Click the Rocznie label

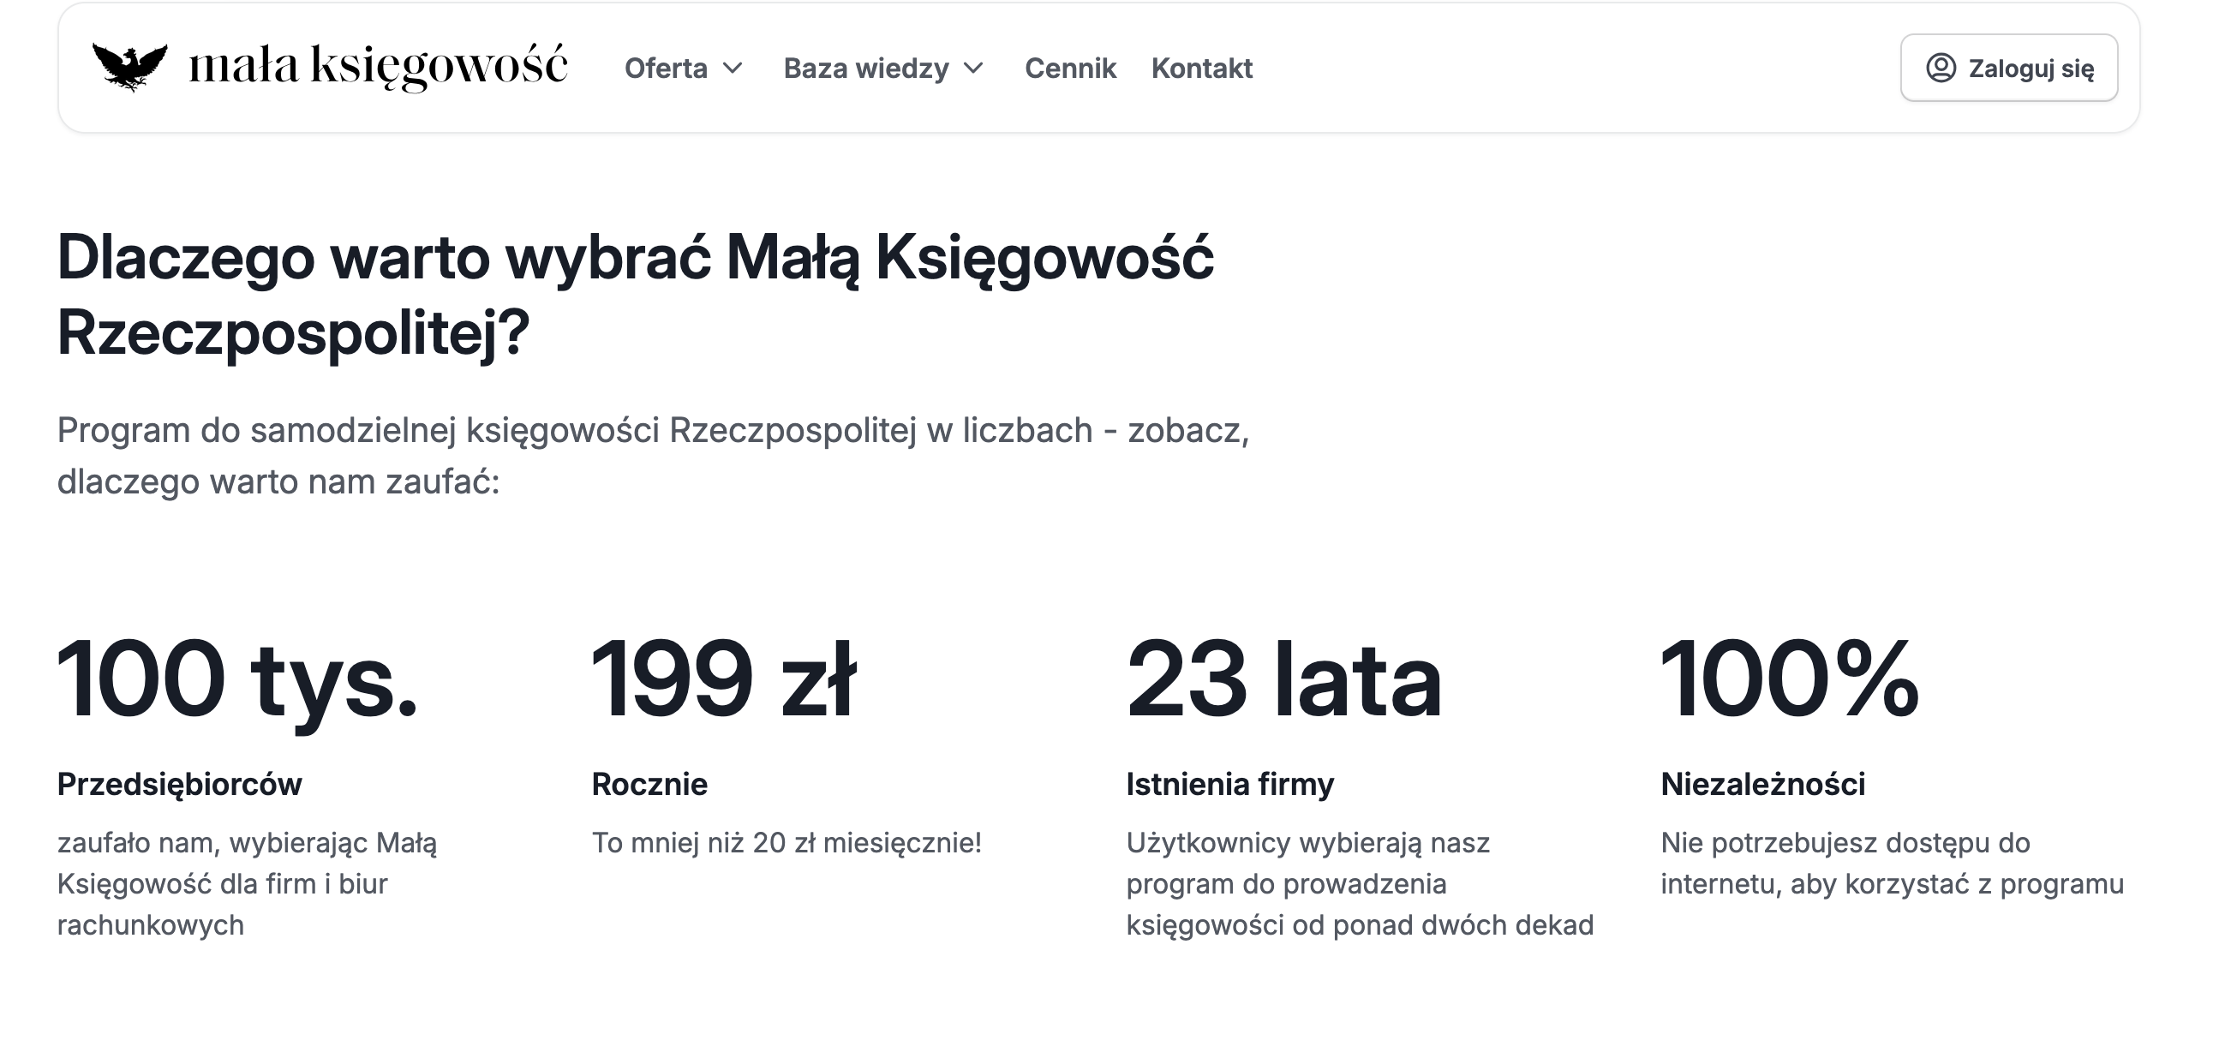(649, 785)
